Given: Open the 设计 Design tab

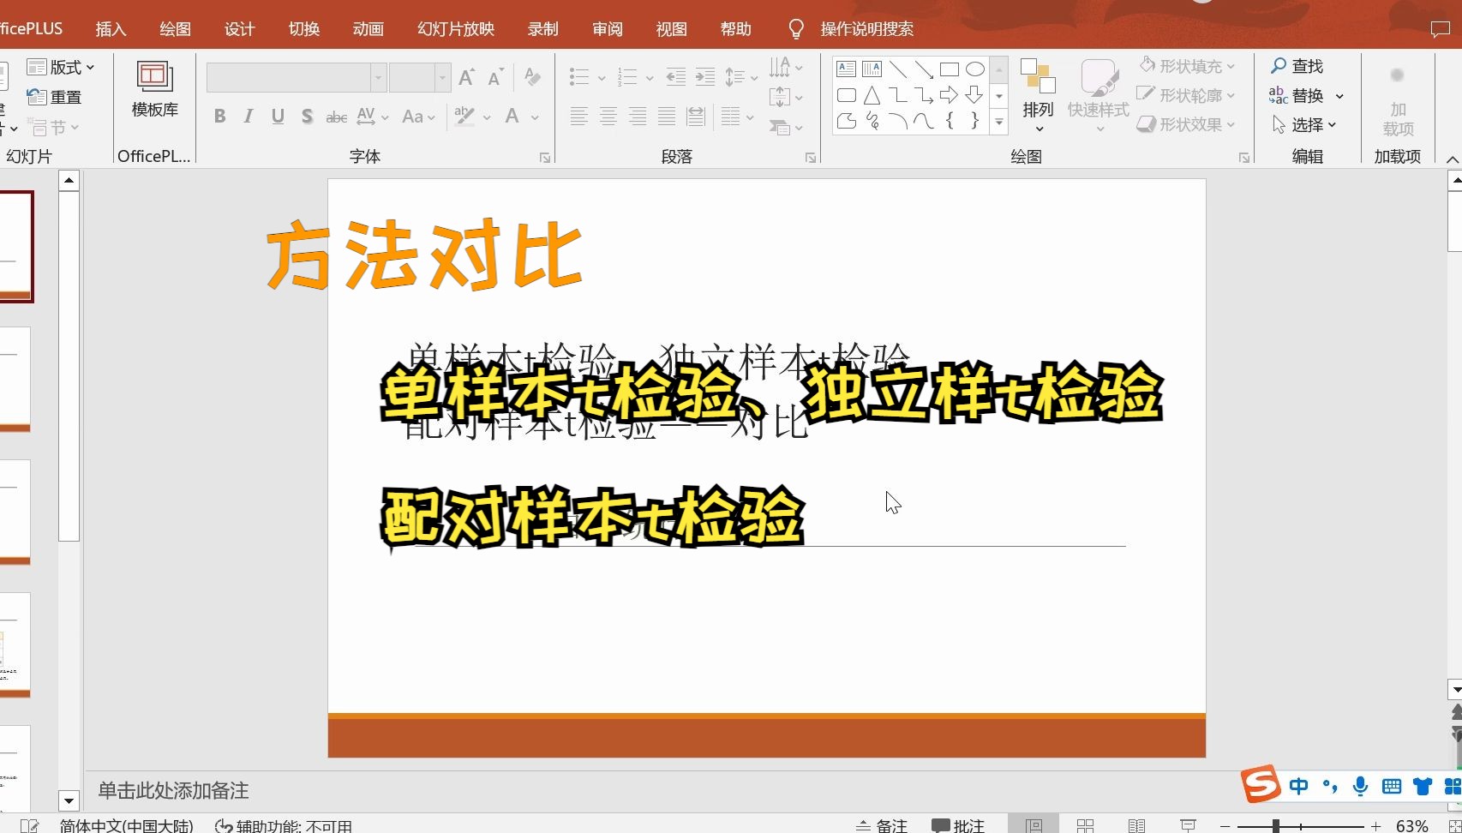Looking at the screenshot, I should coord(240,29).
